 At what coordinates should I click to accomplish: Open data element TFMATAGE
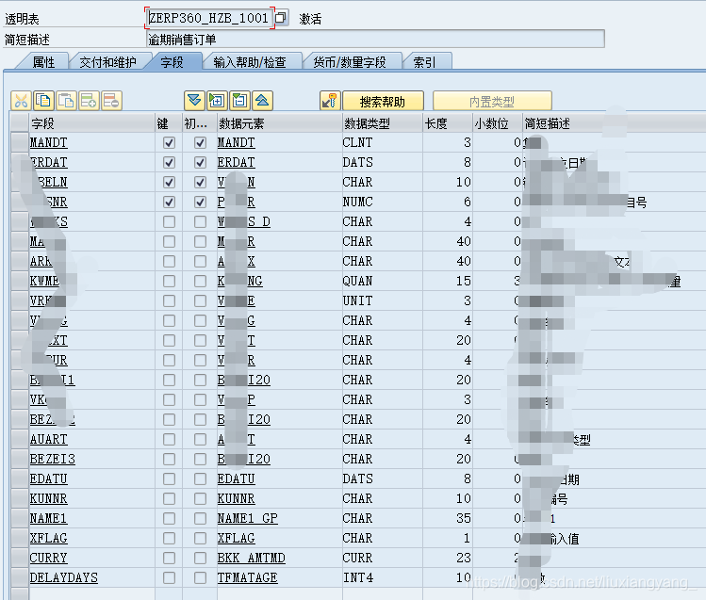[x=247, y=578]
